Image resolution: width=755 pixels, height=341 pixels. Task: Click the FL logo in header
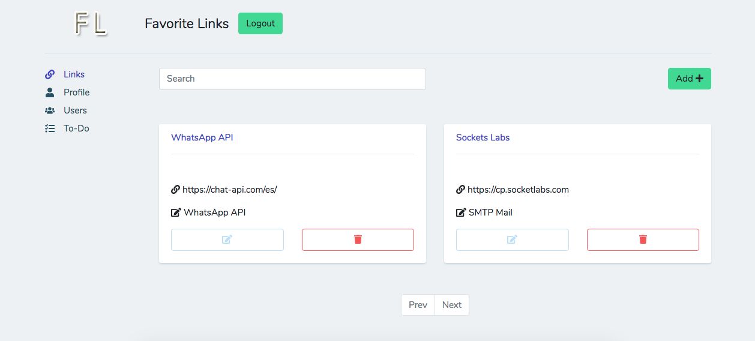point(91,24)
